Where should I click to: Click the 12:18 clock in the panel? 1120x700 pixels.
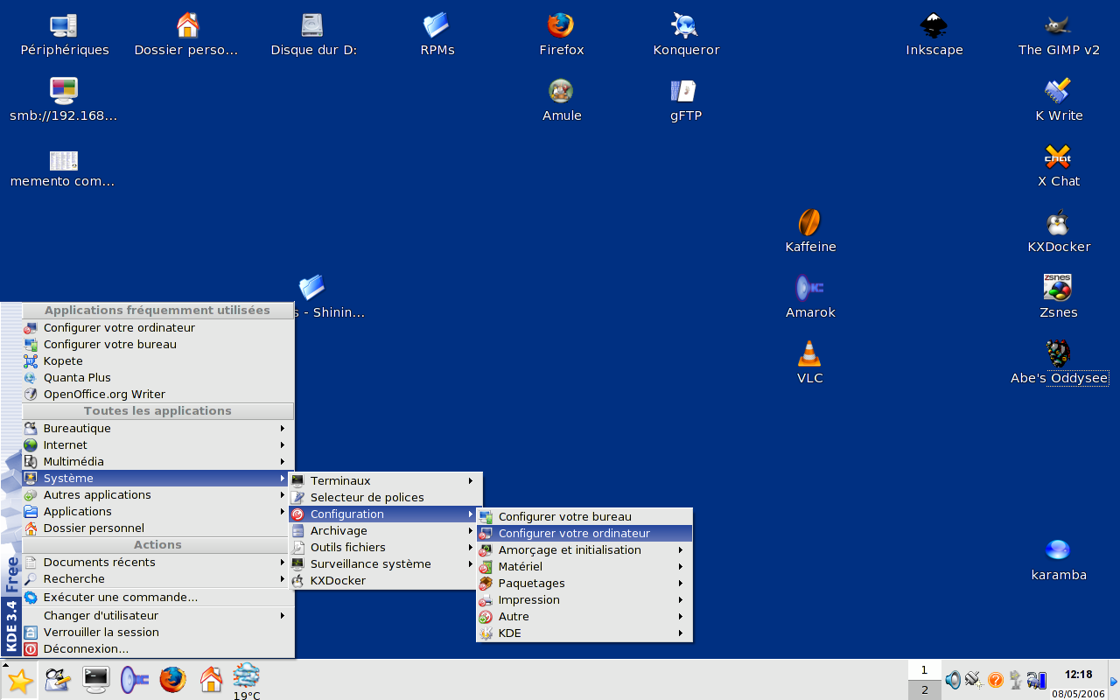click(x=1078, y=675)
